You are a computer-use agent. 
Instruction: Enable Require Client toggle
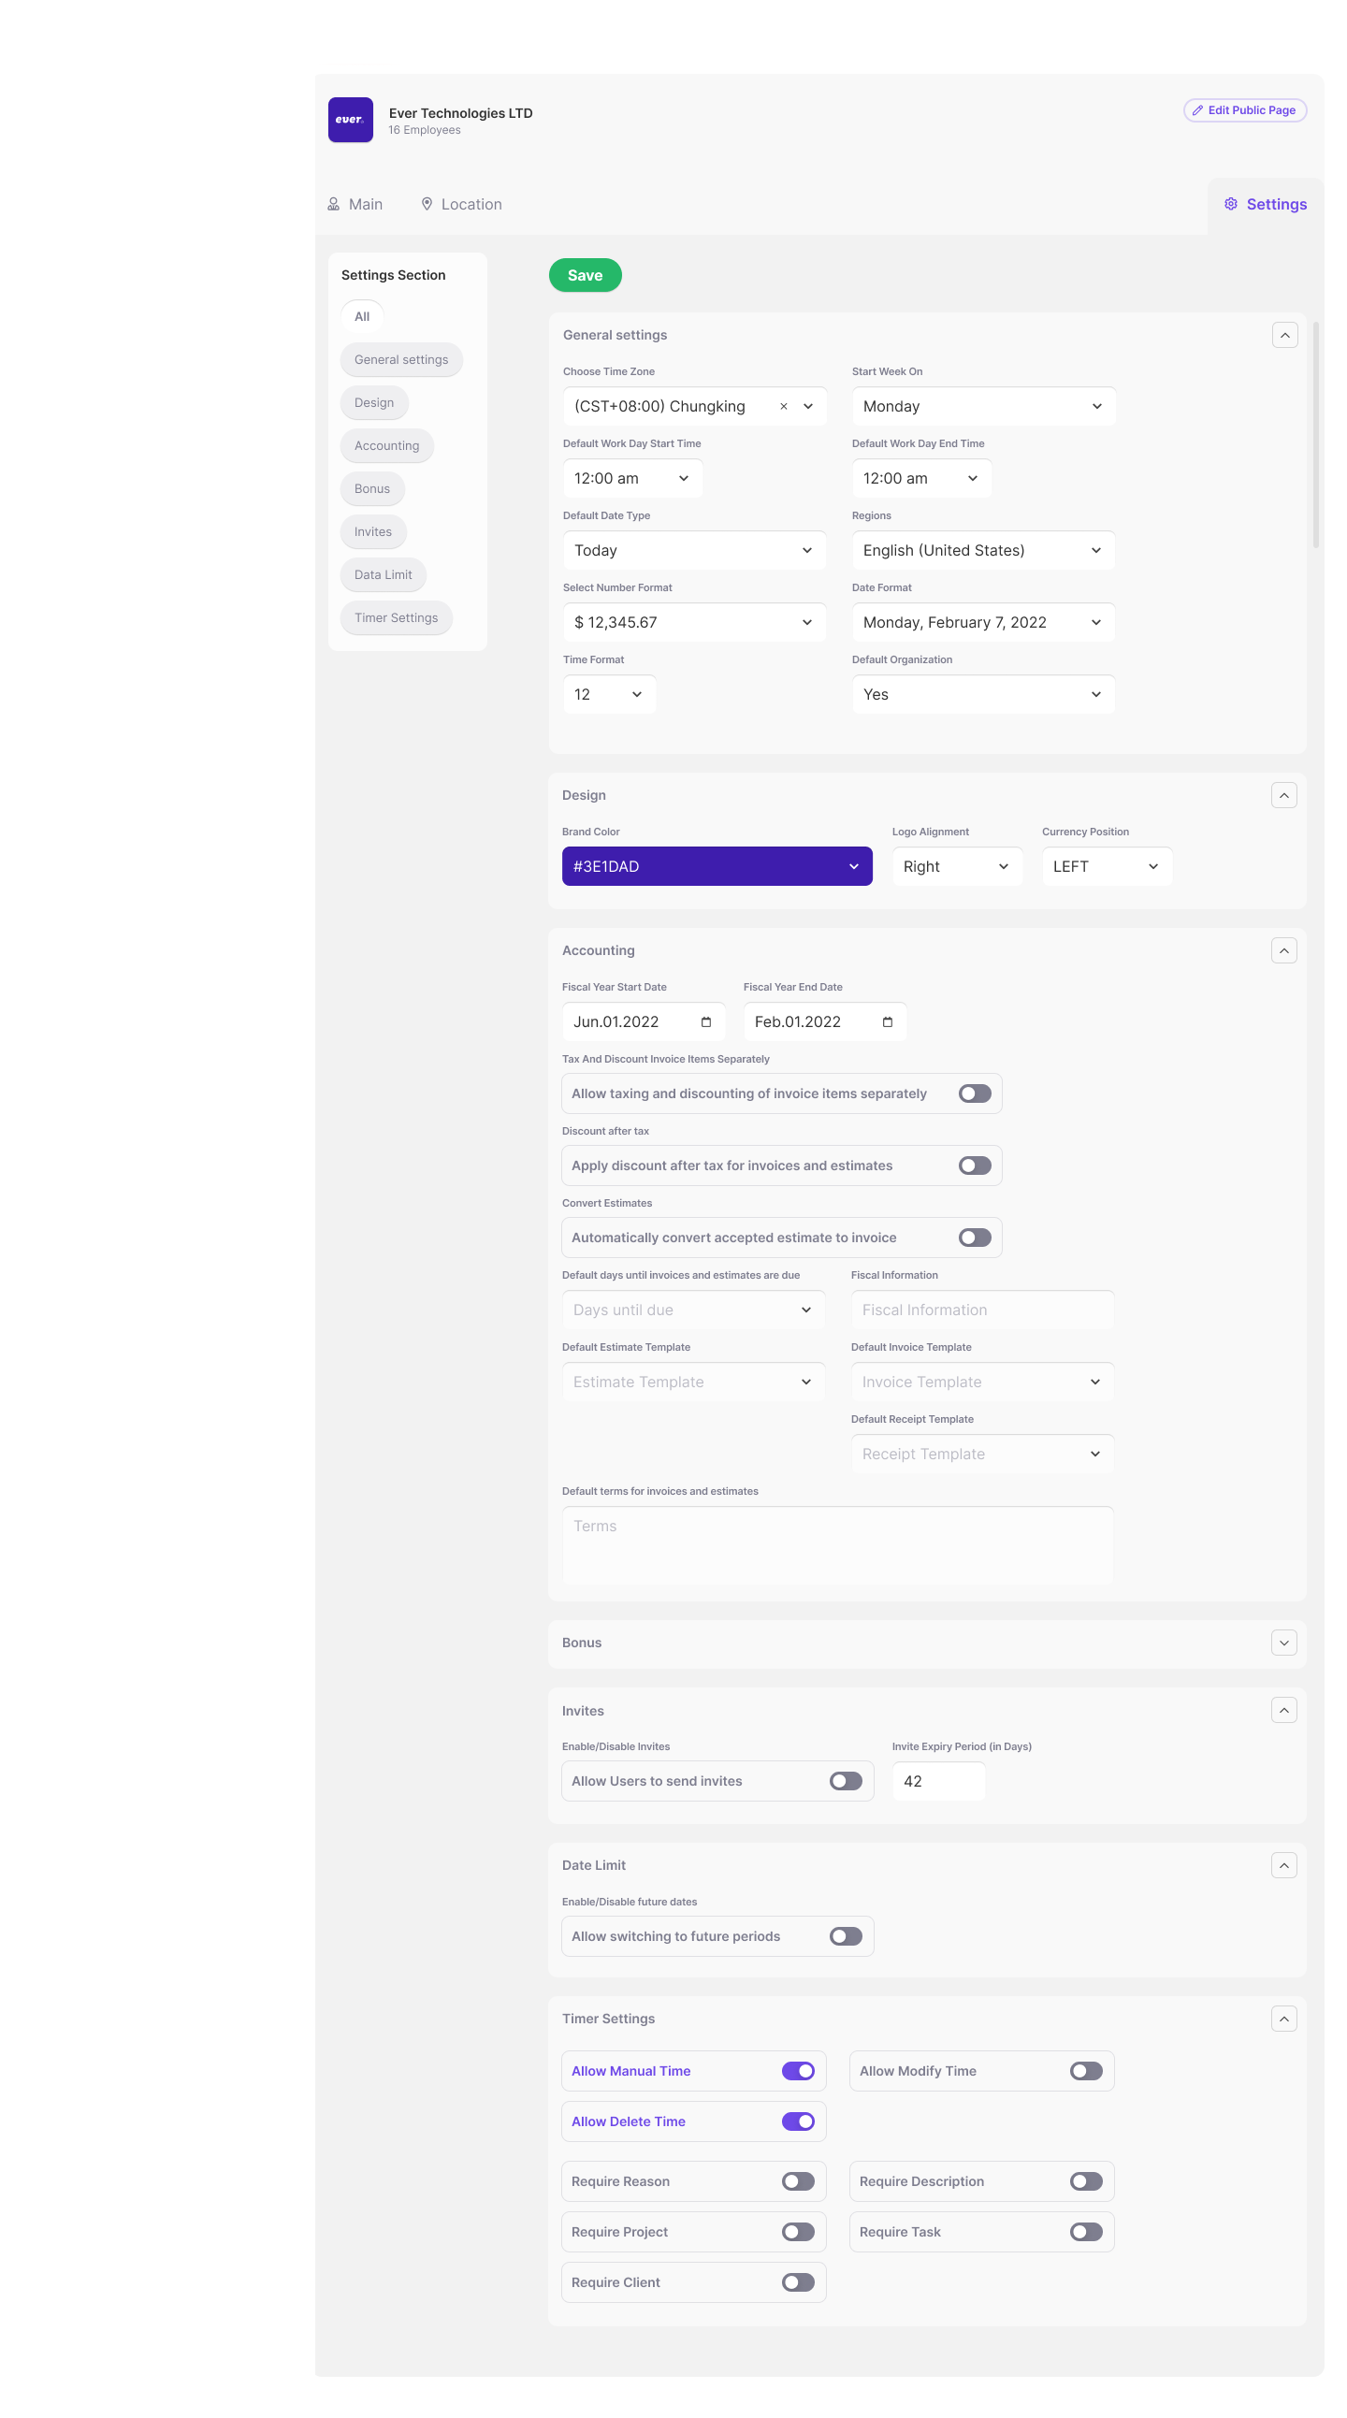[798, 2282]
